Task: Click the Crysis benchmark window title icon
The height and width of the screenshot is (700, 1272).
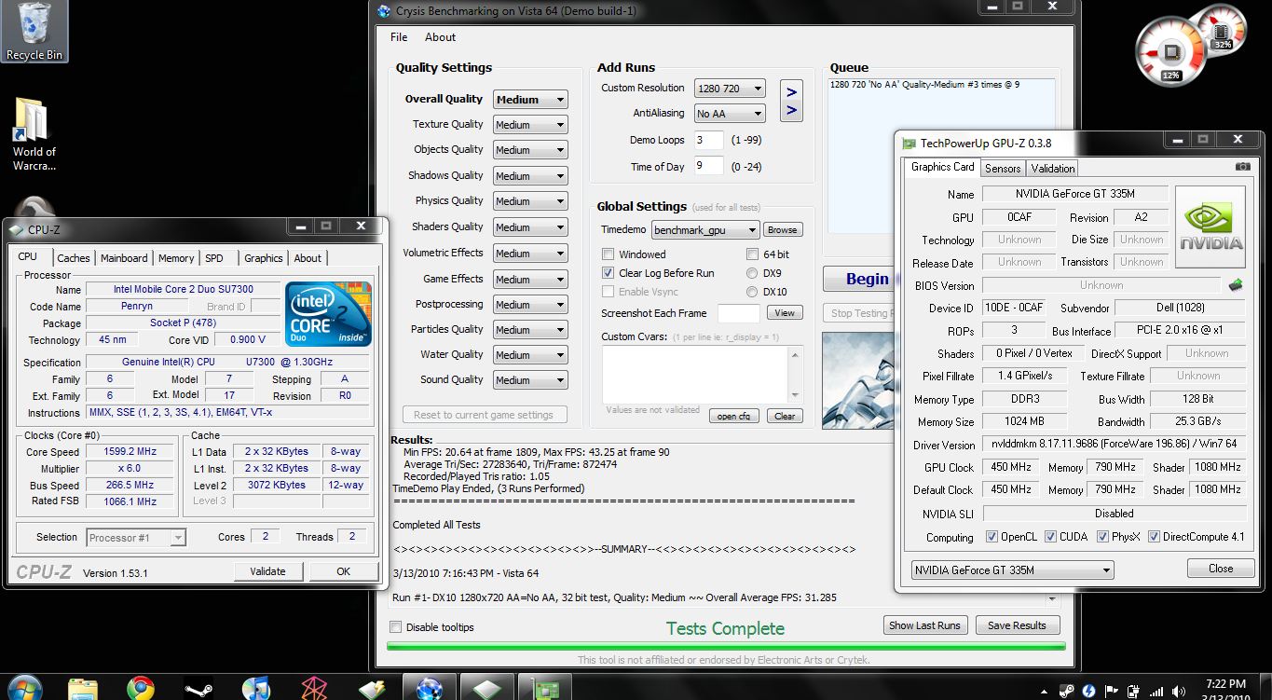Action: click(x=384, y=10)
